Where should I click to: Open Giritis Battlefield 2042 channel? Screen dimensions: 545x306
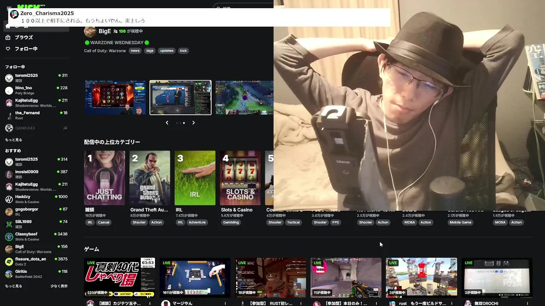pos(36,274)
